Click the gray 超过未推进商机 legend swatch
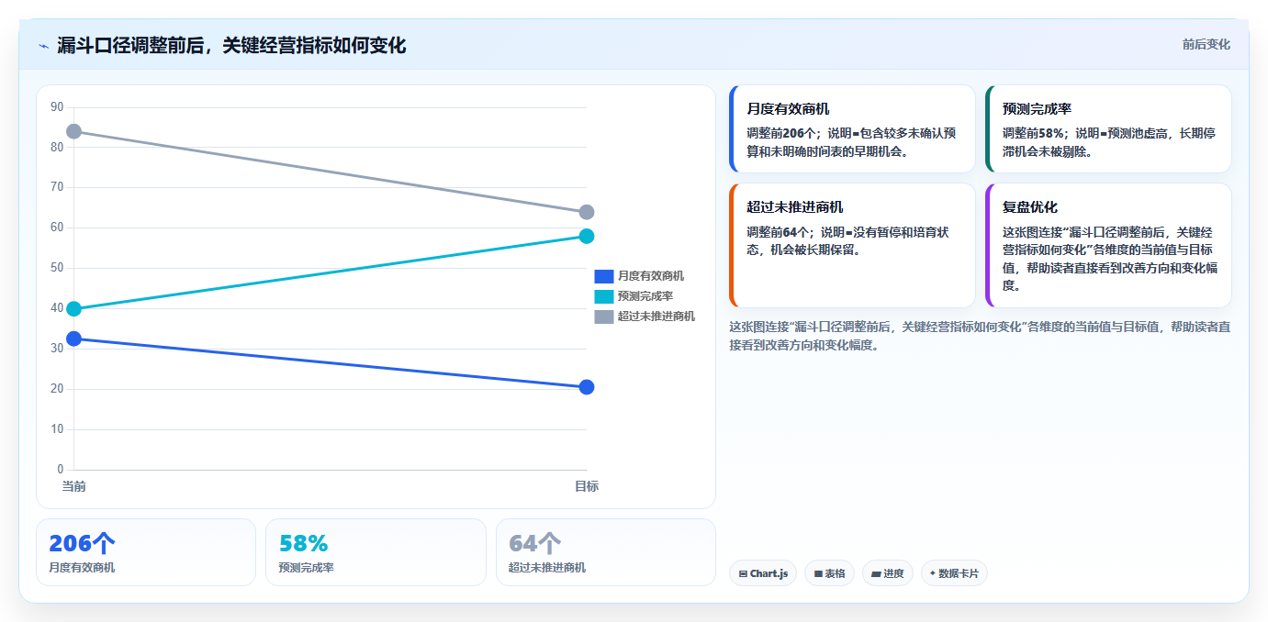The image size is (1268, 622). coord(604,317)
